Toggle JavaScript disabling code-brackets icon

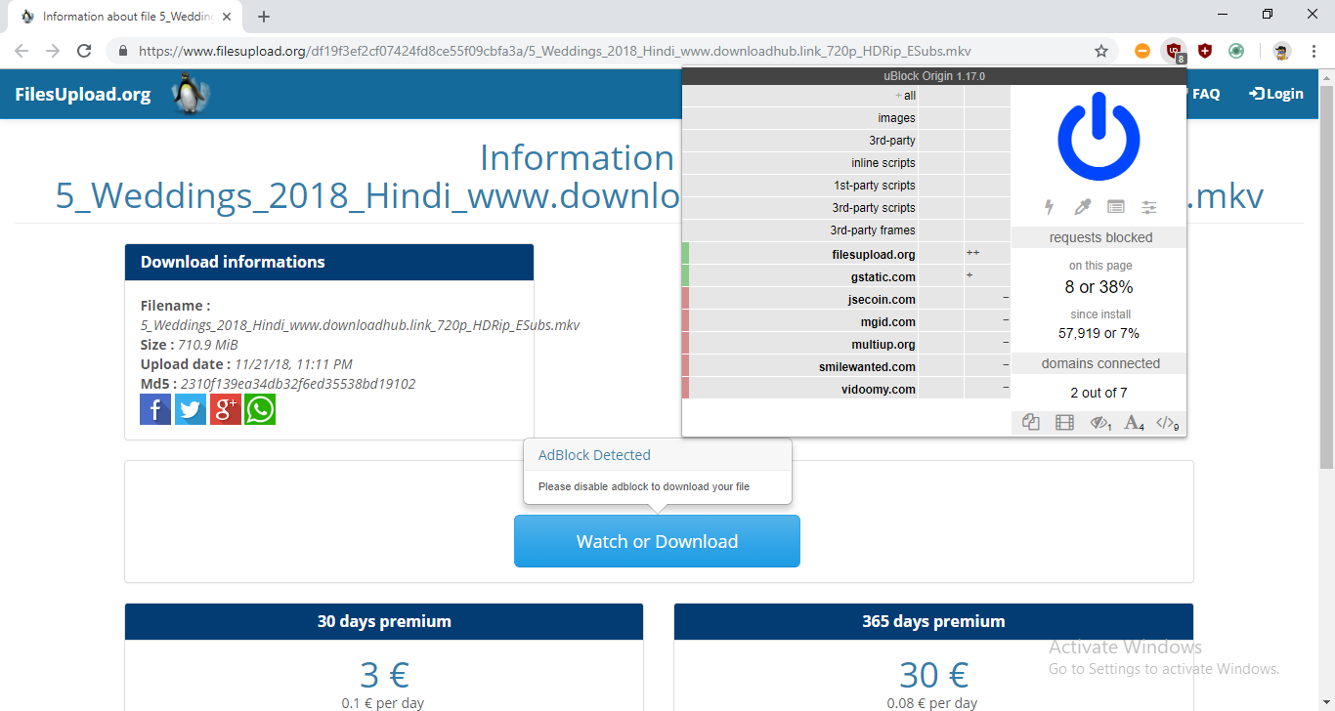click(x=1167, y=423)
